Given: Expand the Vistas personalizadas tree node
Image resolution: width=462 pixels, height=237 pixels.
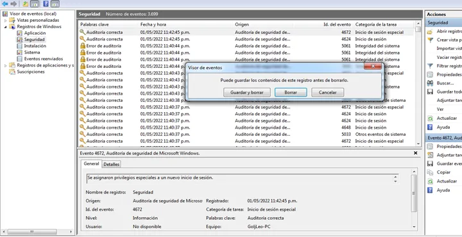Looking at the screenshot, I should click(x=5, y=20).
